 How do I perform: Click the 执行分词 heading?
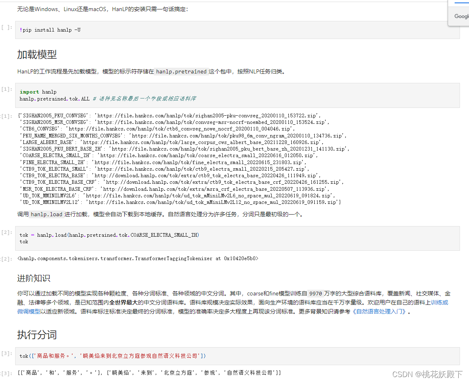37,334
